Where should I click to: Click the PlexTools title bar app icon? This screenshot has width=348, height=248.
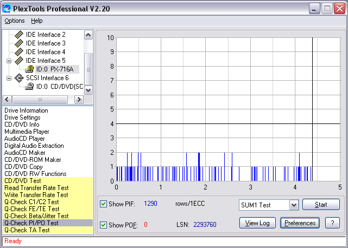(7, 9)
